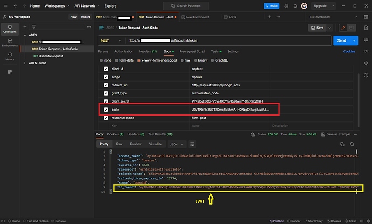Click the hamburger menu icon

(x=6, y=6)
